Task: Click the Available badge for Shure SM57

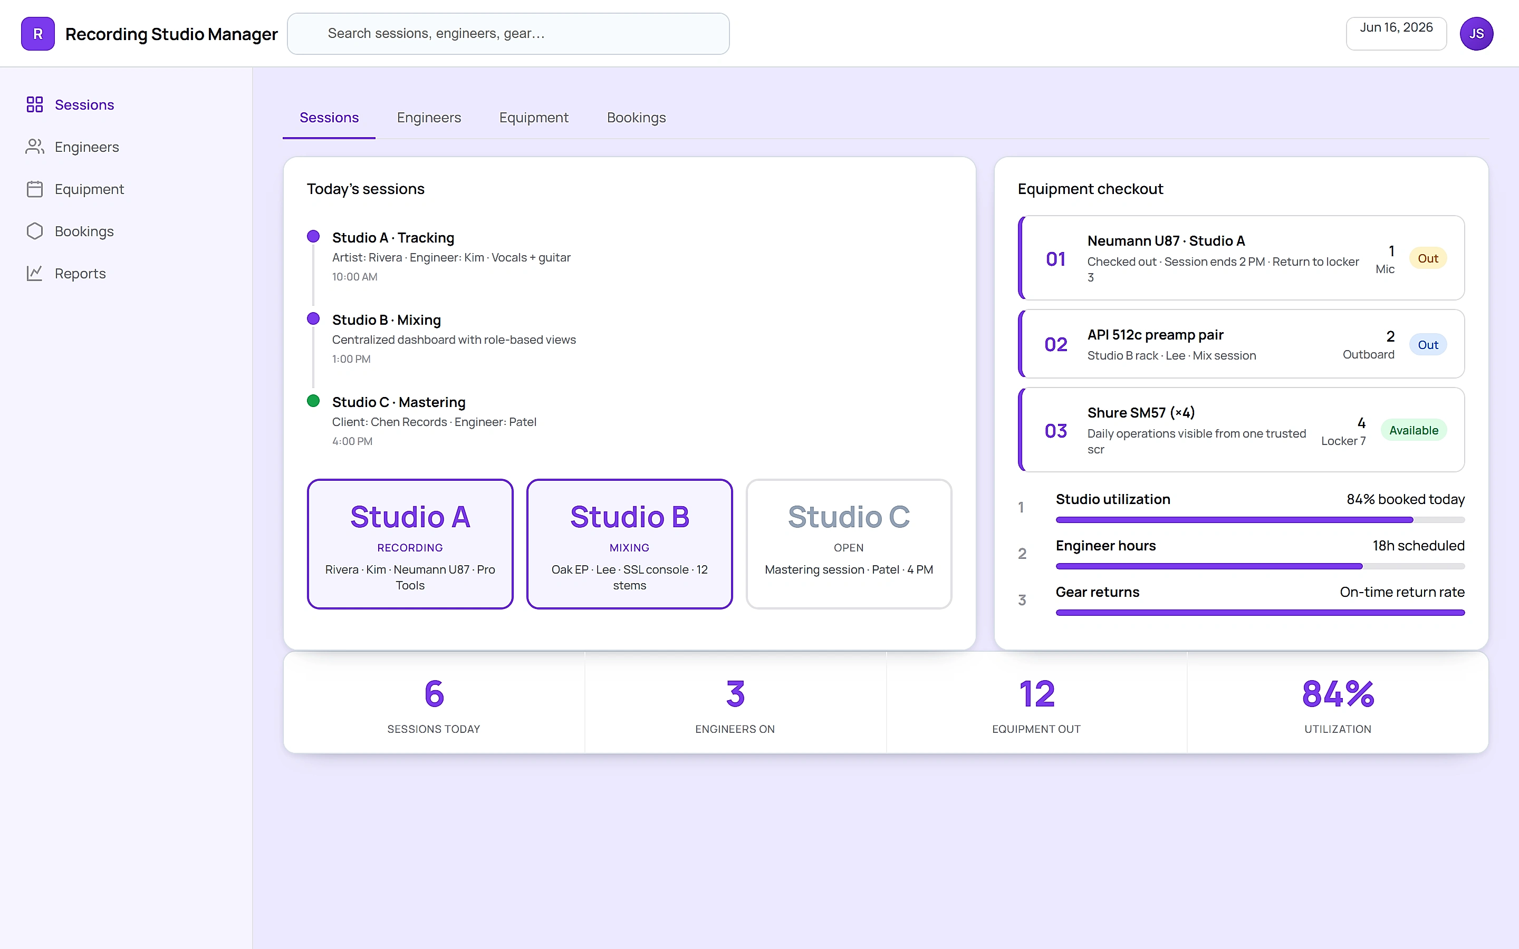Action: (x=1414, y=430)
